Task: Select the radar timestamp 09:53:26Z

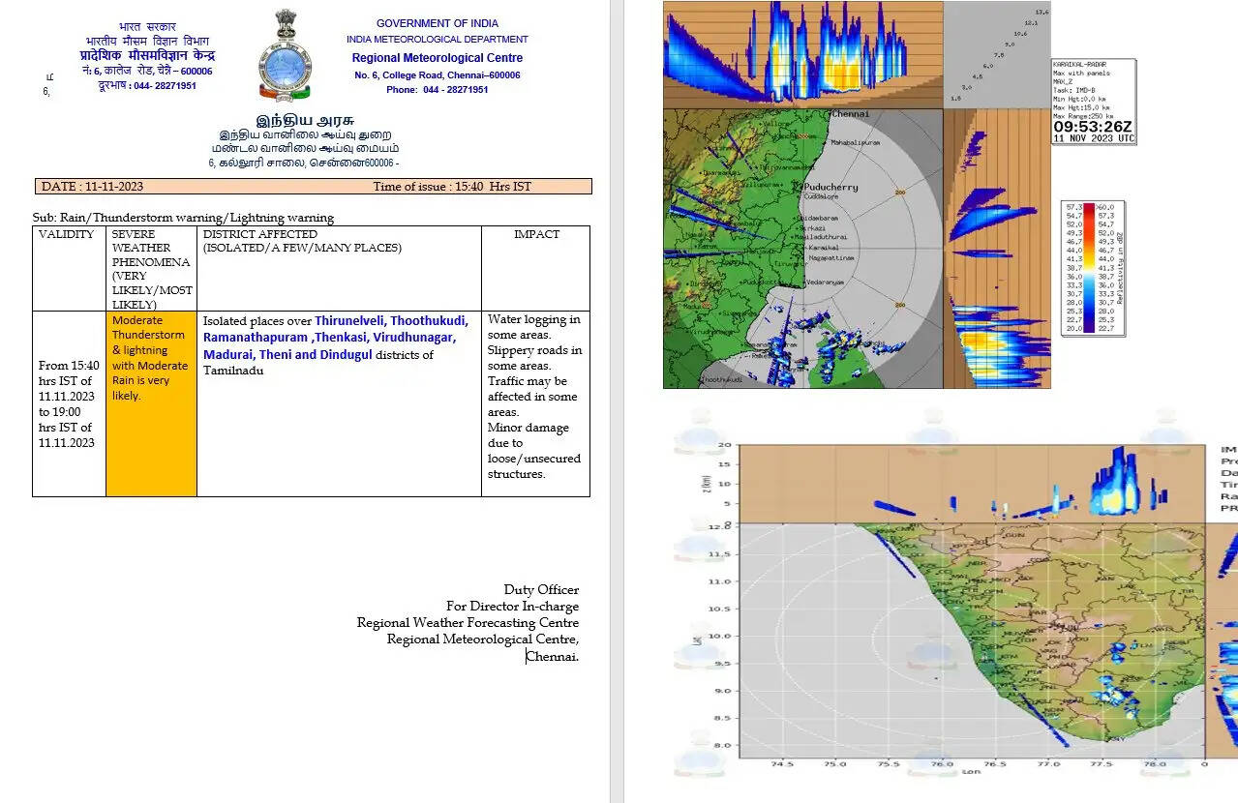Action: [x=1092, y=127]
